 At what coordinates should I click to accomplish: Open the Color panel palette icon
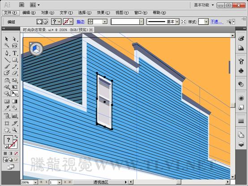[x=241, y=38]
